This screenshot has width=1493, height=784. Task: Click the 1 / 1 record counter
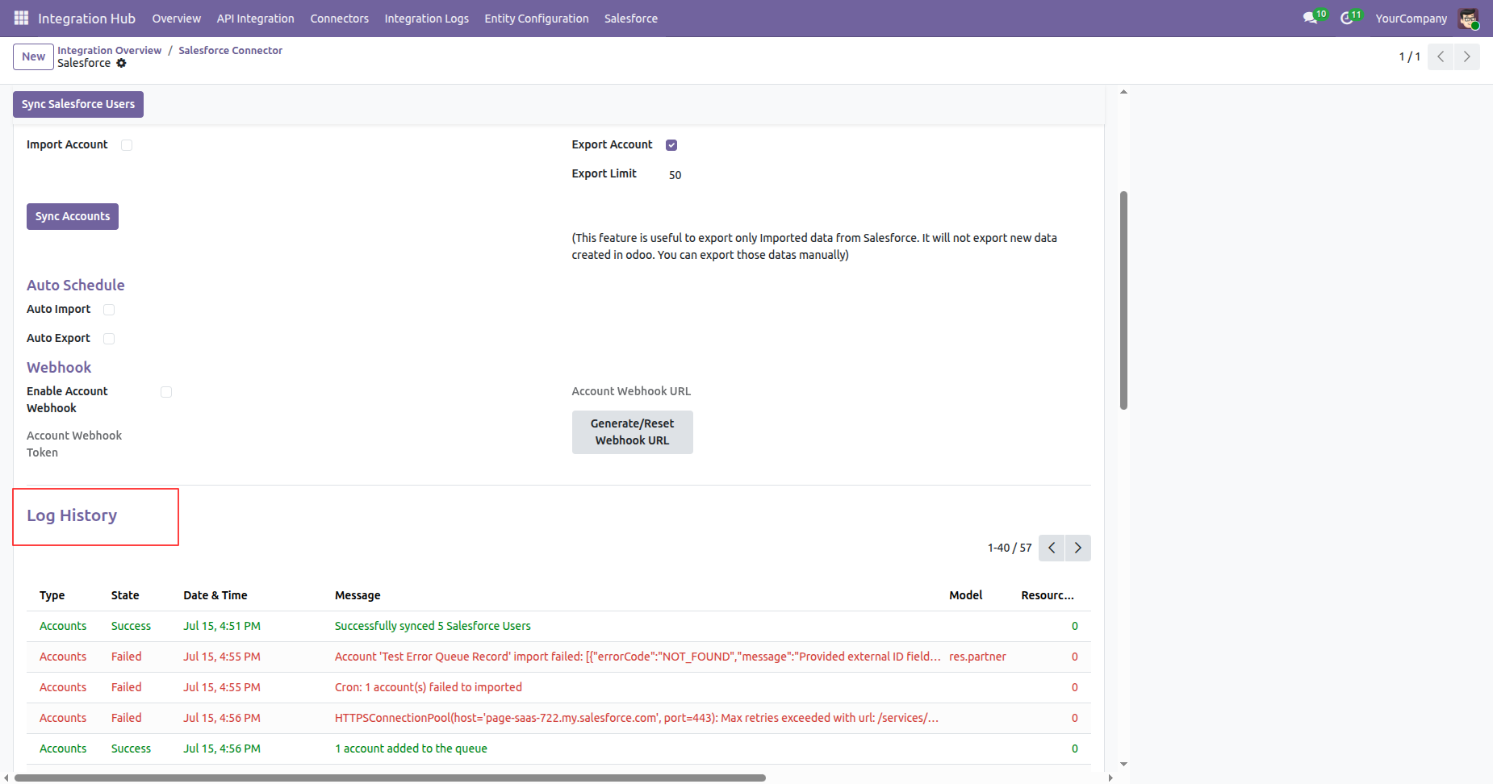pyautogui.click(x=1409, y=56)
